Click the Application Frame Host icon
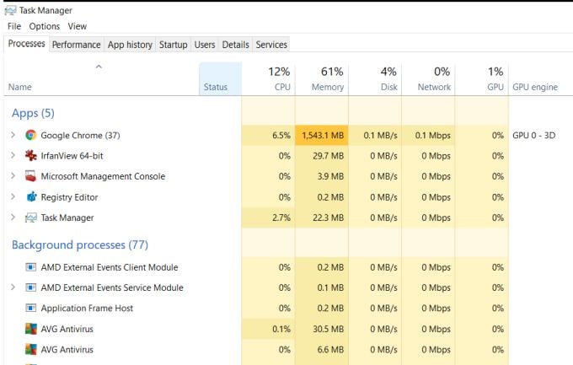This screenshot has height=365, width=573. (x=30, y=309)
